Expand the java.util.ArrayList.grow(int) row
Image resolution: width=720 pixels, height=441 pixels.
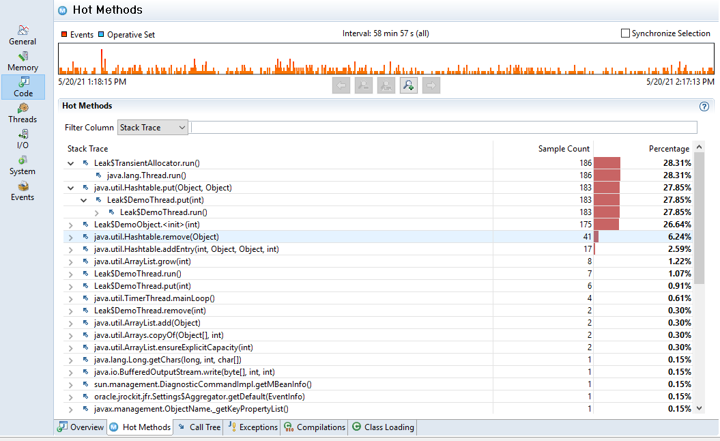click(x=71, y=262)
